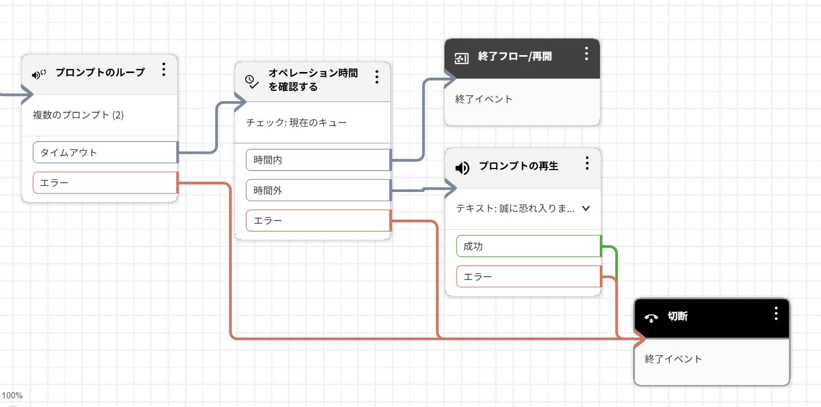Select the タイムアウト branch
The width and height of the screenshot is (821, 407).
(105, 152)
